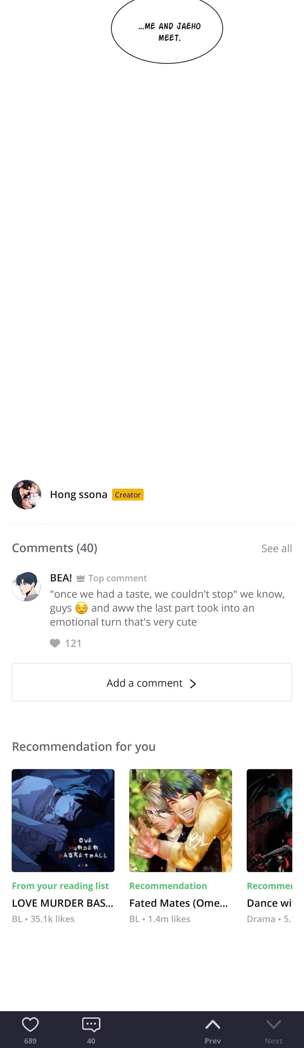Open LOVE MURDER BASKETBALL cover thumbnail
This screenshot has height=1048, width=304.
[x=63, y=820]
